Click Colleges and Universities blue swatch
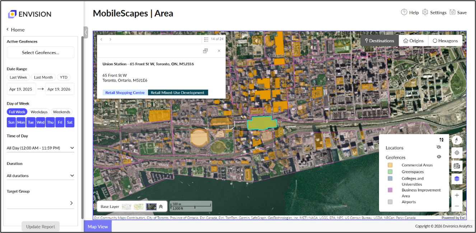This screenshot has width=476, height=233. point(390,179)
